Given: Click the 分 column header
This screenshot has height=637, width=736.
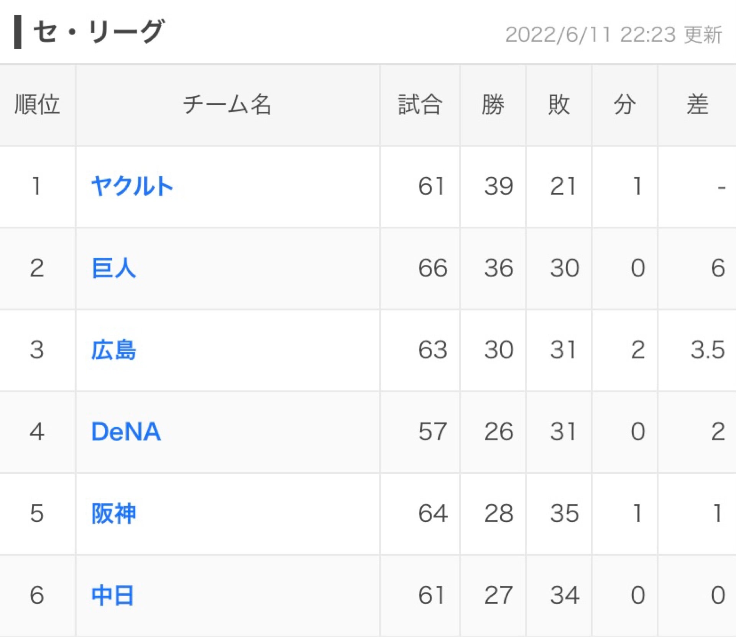Looking at the screenshot, I should tap(625, 105).
